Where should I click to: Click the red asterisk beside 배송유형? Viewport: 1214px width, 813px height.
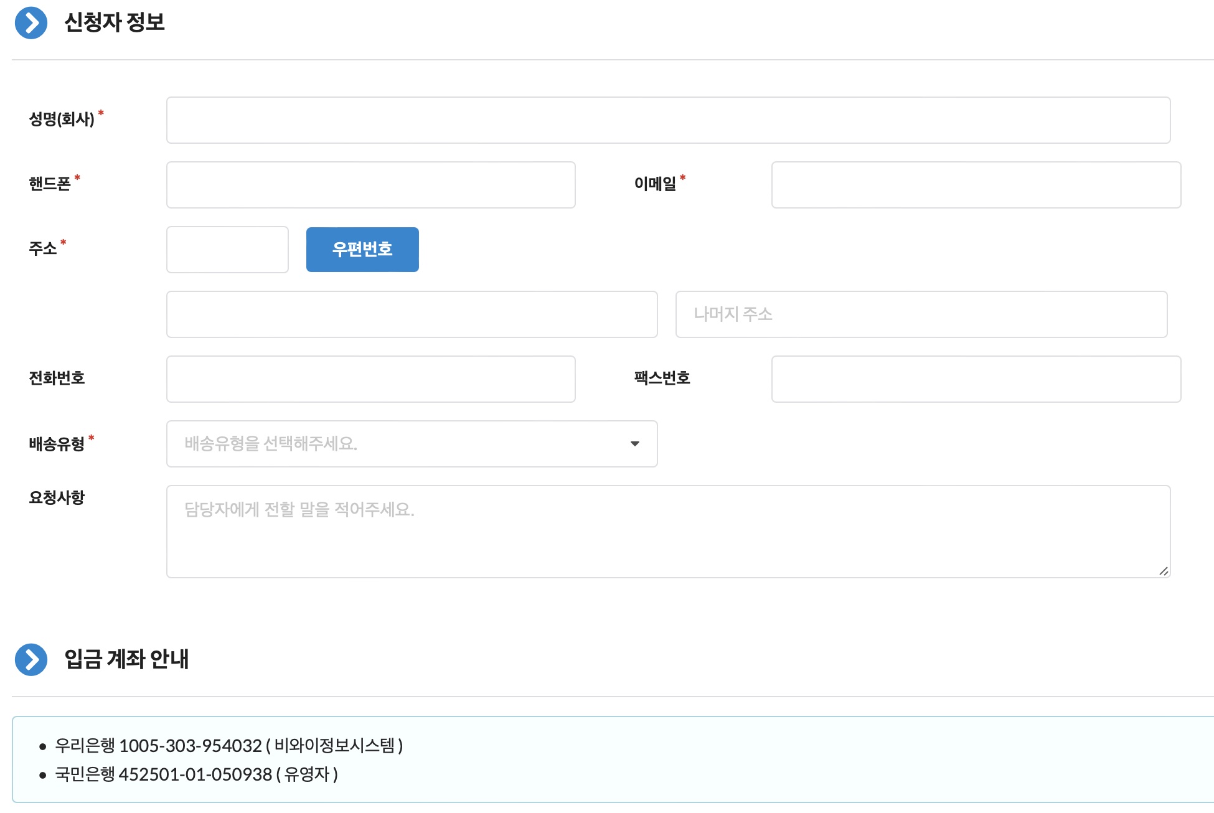coord(92,436)
